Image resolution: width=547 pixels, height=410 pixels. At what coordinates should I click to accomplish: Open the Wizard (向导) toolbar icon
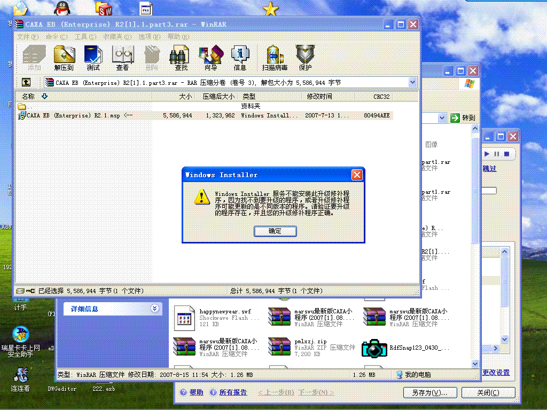click(210, 58)
